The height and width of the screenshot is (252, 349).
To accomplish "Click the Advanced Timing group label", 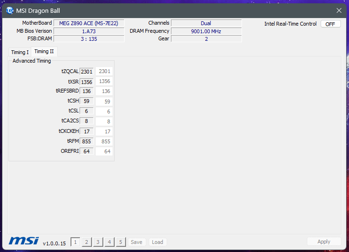I will click(32, 61).
